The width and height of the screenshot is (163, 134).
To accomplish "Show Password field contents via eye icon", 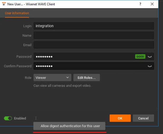I will [150, 57].
